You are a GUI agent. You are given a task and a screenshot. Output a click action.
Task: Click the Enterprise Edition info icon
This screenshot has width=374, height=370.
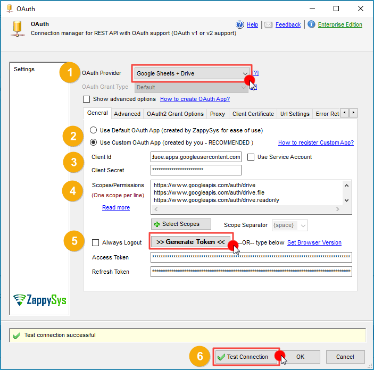(x=311, y=24)
